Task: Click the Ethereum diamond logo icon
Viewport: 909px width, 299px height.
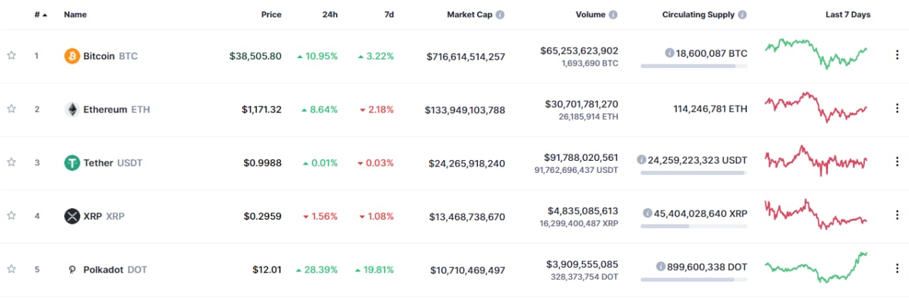Action: tap(72, 109)
